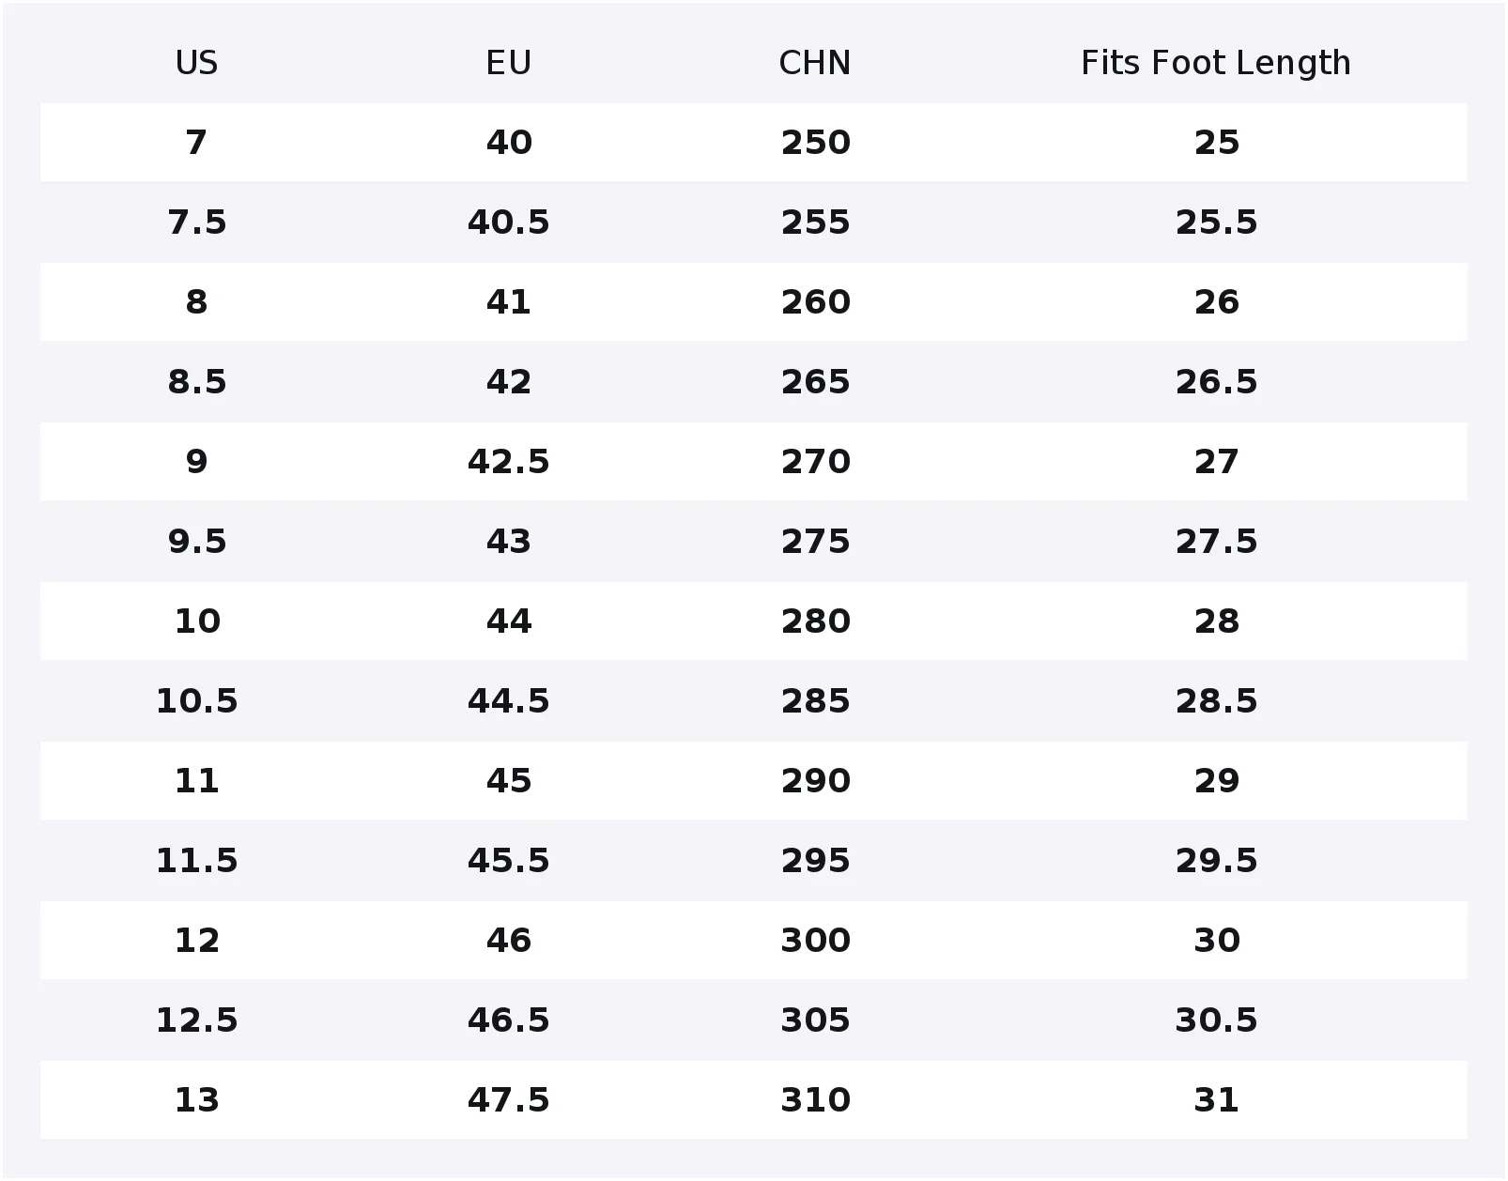This screenshot has height=1181, width=1508.
Task: Select CHN size 300 cell
Action: tap(815, 941)
